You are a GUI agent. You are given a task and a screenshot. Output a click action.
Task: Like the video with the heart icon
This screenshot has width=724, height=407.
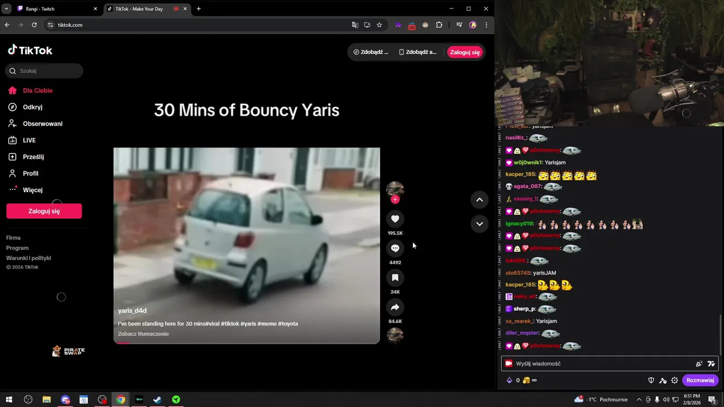395,219
